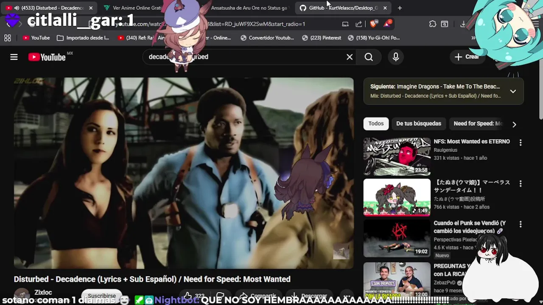Viewport: 543px width, 305px height.
Task: Show more filter chips with the arrow
Action: (514, 124)
